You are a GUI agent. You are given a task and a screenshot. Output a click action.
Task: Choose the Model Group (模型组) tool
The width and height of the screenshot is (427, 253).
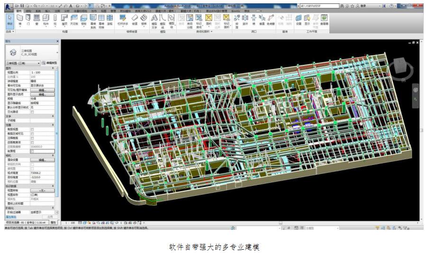[171, 21]
